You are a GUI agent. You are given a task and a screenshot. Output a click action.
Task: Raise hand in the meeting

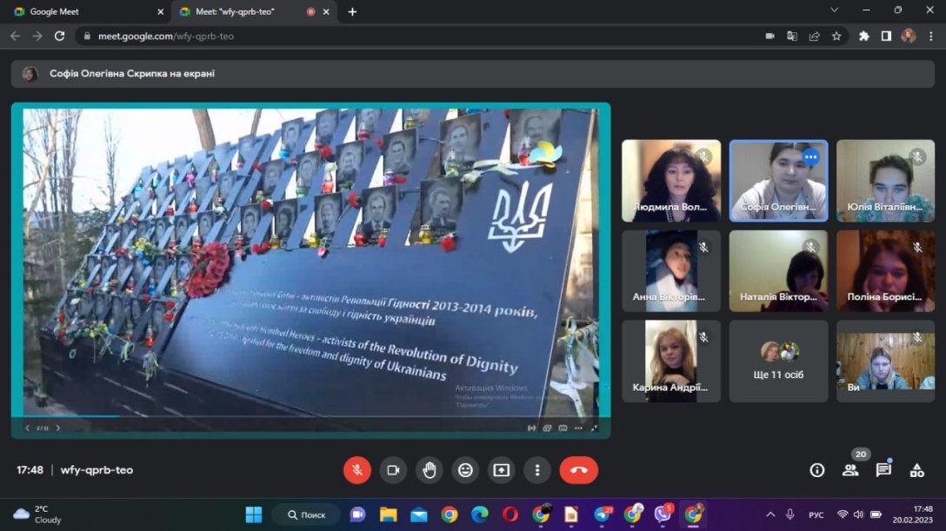coord(429,470)
